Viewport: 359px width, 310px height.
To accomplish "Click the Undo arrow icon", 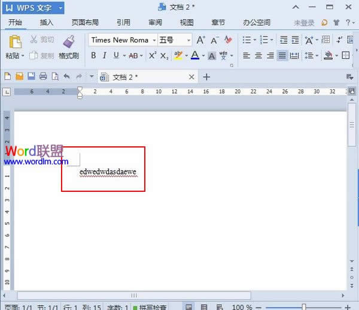I will coord(66,77).
